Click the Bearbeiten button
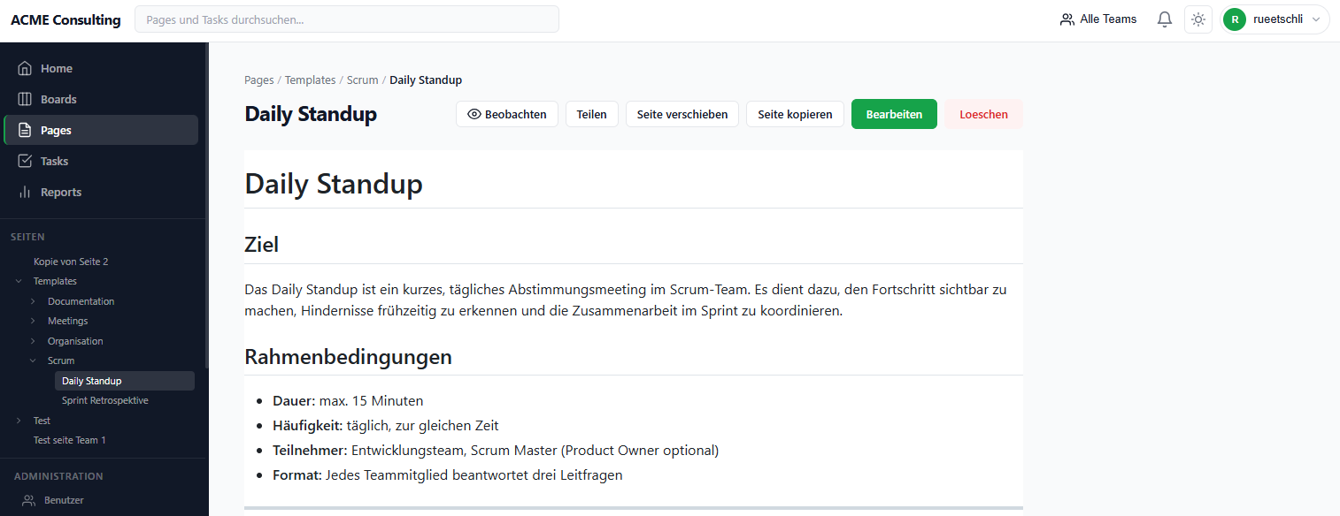 click(x=894, y=113)
